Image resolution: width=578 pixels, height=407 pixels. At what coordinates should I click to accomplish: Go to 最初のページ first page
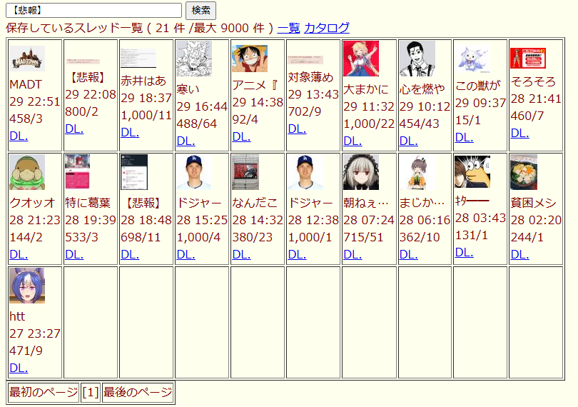[x=44, y=393]
